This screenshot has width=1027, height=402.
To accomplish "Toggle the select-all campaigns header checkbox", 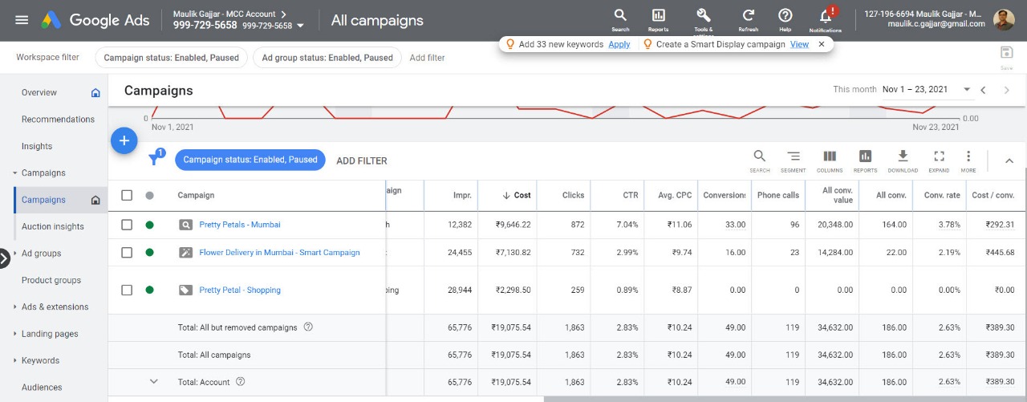I will tap(127, 195).
